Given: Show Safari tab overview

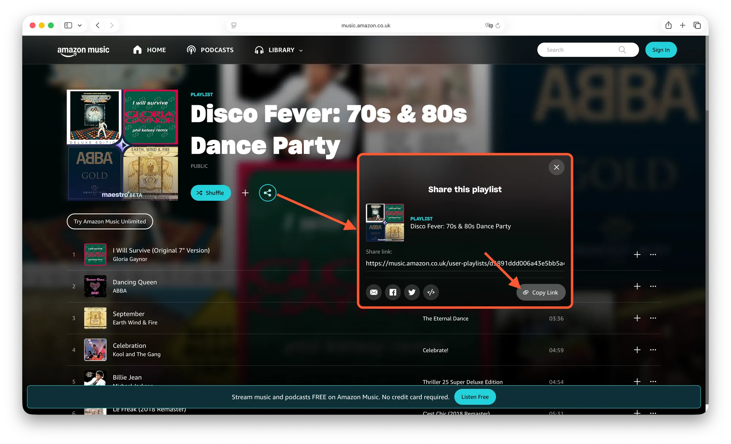Looking at the screenshot, I should (697, 25).
